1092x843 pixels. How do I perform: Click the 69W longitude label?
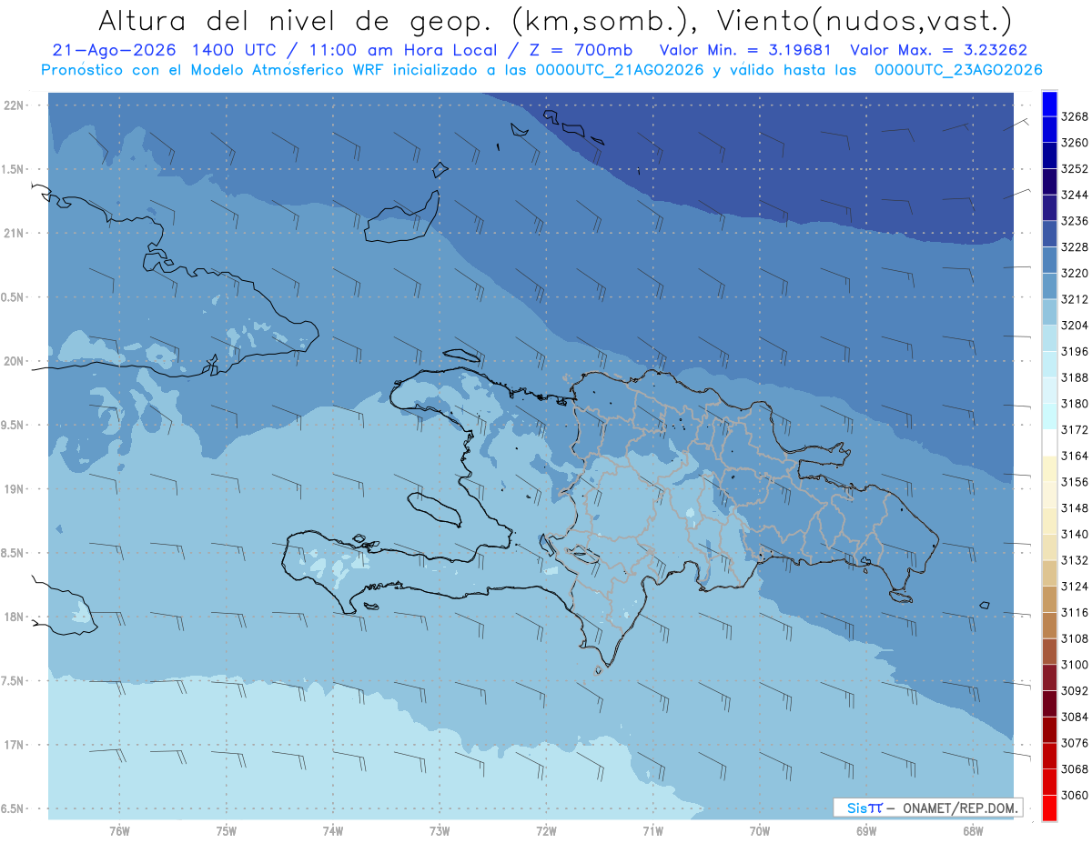(x=866, y=830)
